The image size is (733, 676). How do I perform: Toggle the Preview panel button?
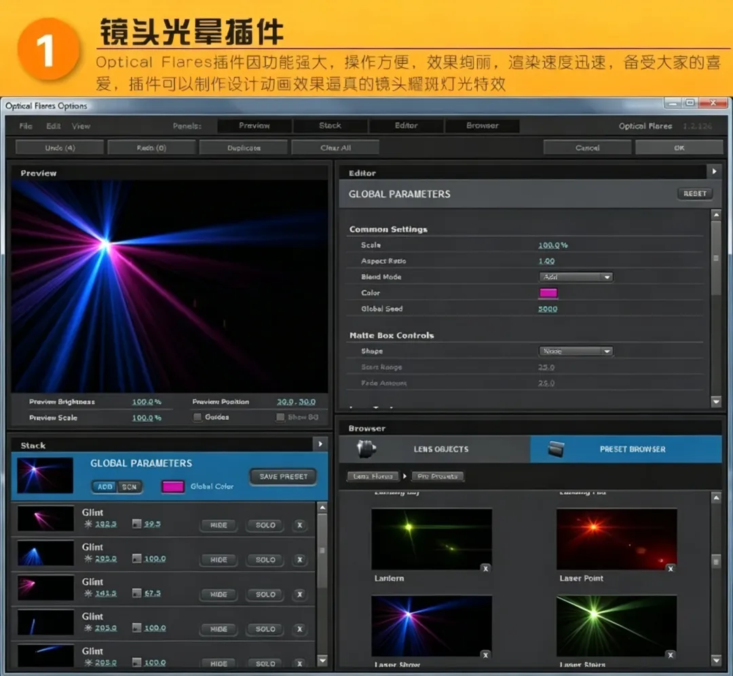(255, 126)
